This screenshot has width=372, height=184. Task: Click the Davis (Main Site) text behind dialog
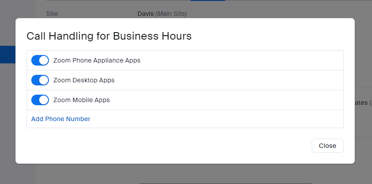coord(162,14)
